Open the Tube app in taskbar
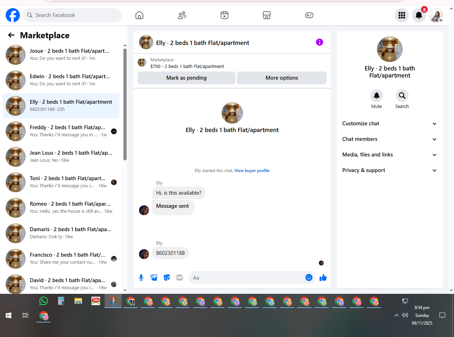Screen dimensions: 454x337 click(x=96, y=301)
